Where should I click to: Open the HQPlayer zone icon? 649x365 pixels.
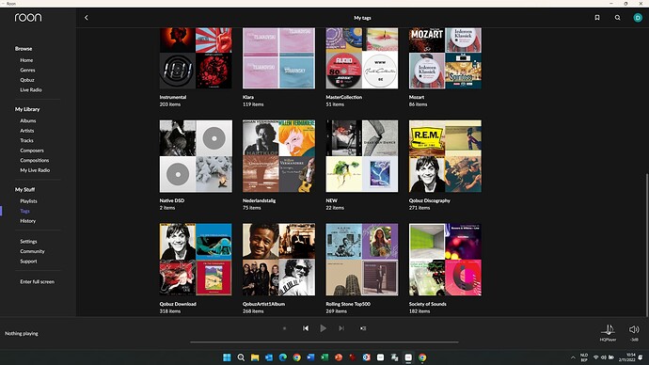[608, 330]
